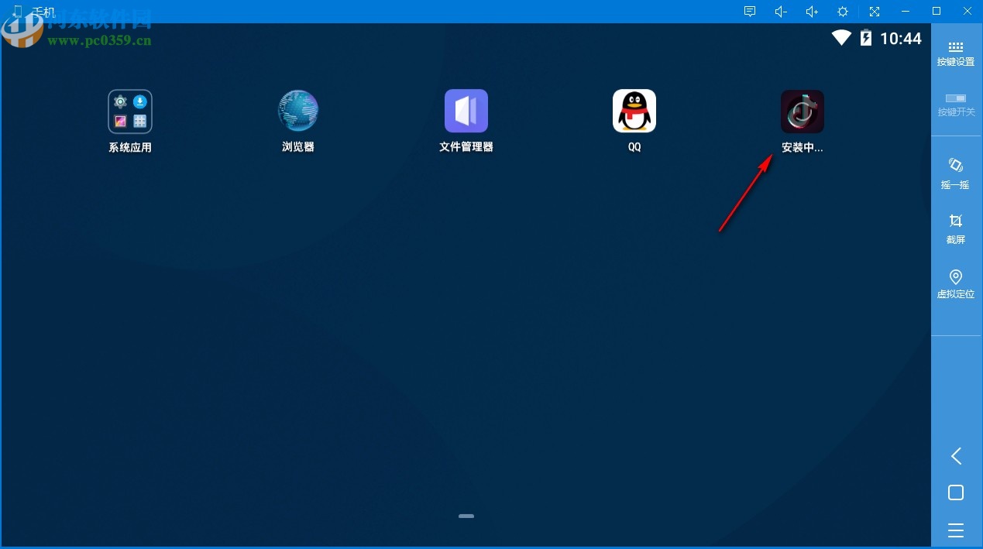Tap the Android home square button
This screenshot has width=983, height=549.
956,492
